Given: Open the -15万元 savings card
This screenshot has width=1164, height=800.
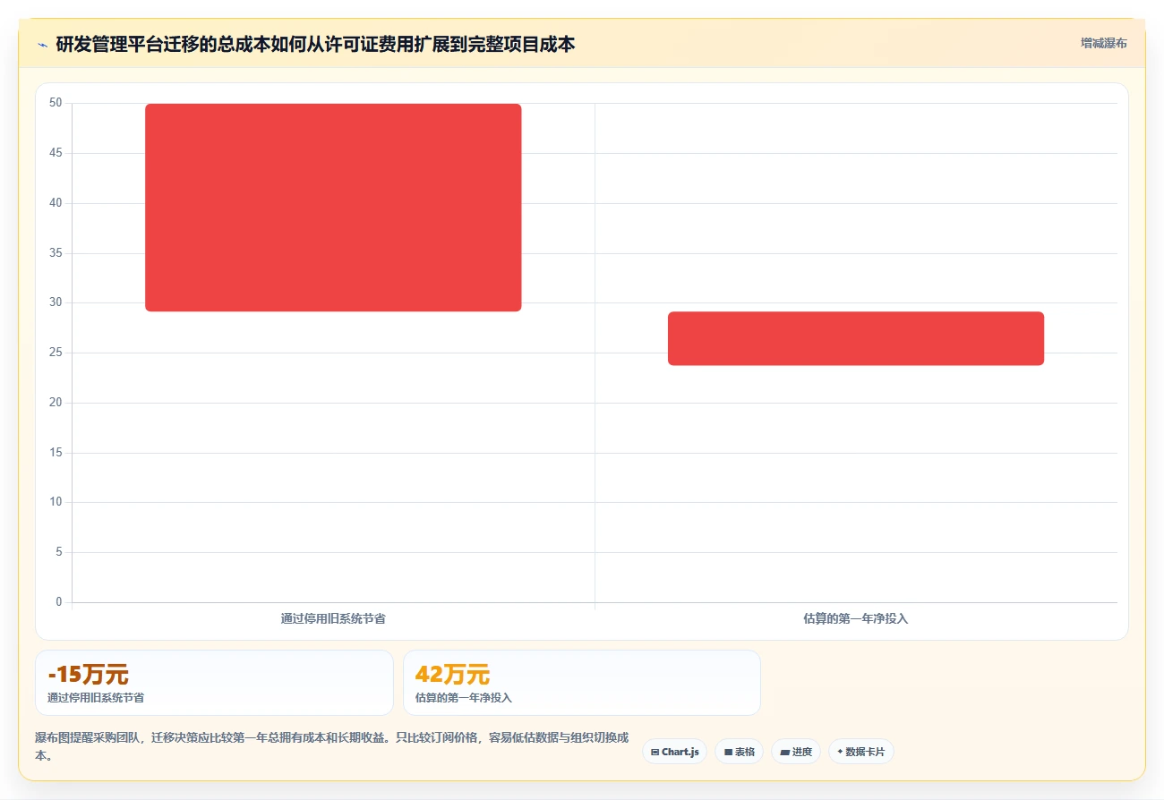Looking at the screenshot, I should (214, 683).
